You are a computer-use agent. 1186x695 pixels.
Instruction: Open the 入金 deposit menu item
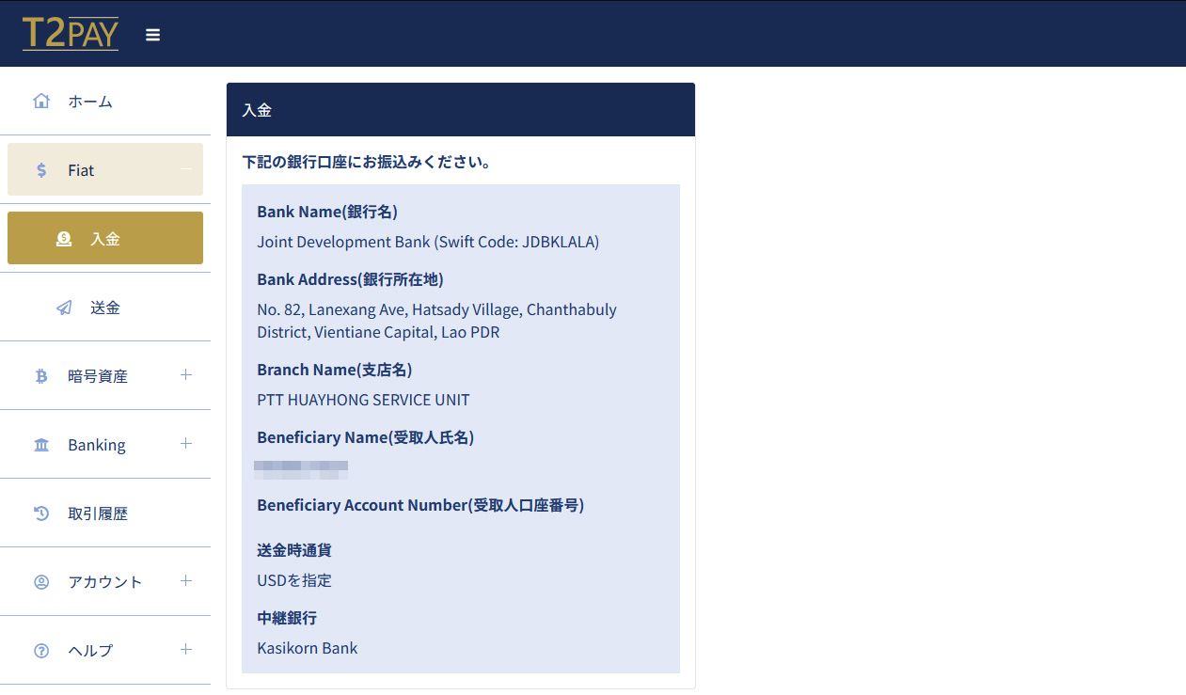pos(105,238)
